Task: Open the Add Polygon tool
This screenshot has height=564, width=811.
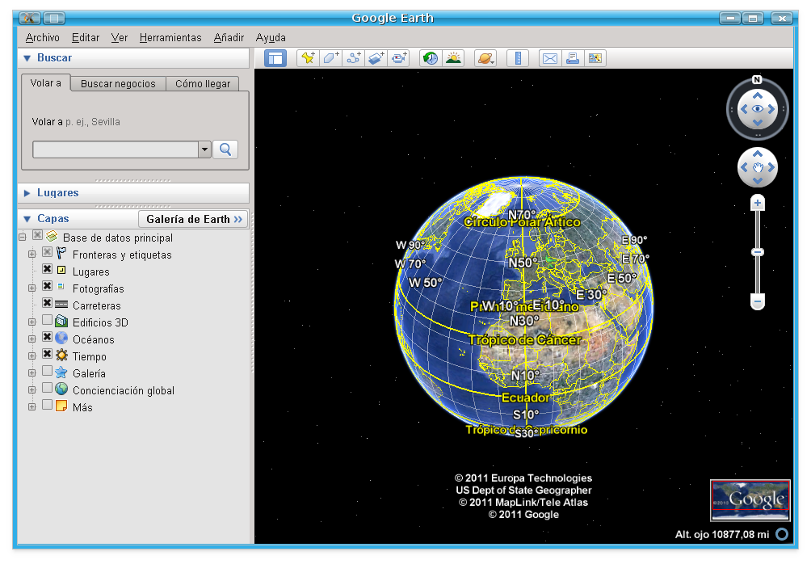Action: point(330,57)
